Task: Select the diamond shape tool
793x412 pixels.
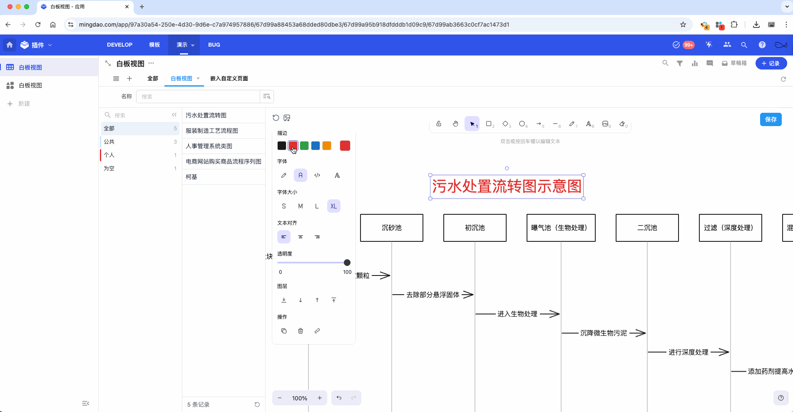Action: [506, 124]
